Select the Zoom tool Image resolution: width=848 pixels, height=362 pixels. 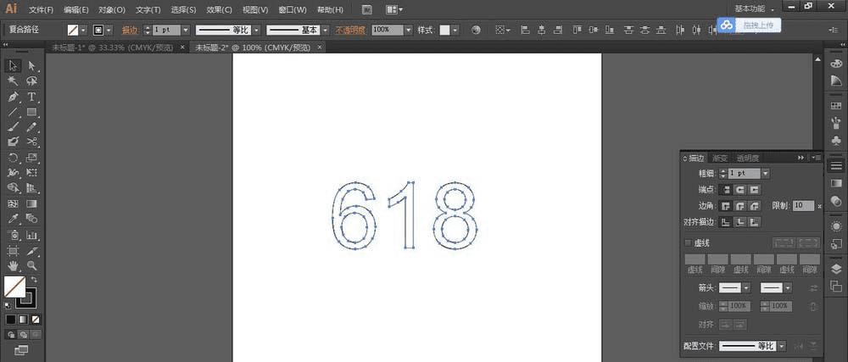(32, 266)
